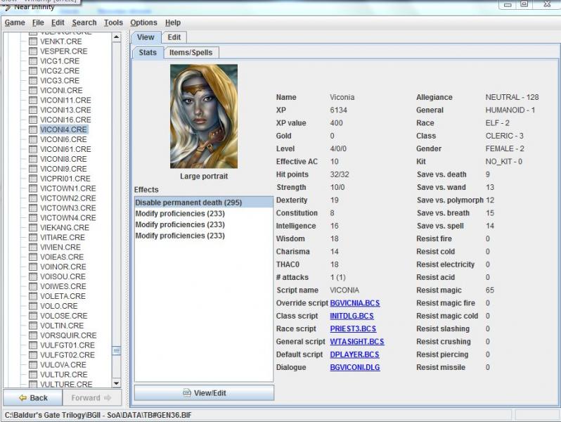Click the file icon beside VICPRI01.CRE
This screenshot has width=561, height=422.
coord(33,179)
